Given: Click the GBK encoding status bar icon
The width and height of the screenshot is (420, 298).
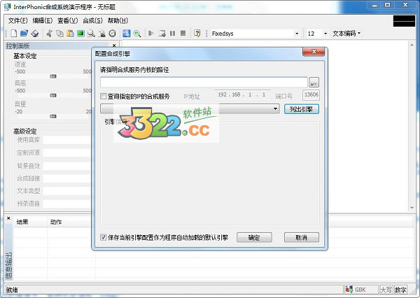Looking at the screenshot, I should tap(349, 290).
